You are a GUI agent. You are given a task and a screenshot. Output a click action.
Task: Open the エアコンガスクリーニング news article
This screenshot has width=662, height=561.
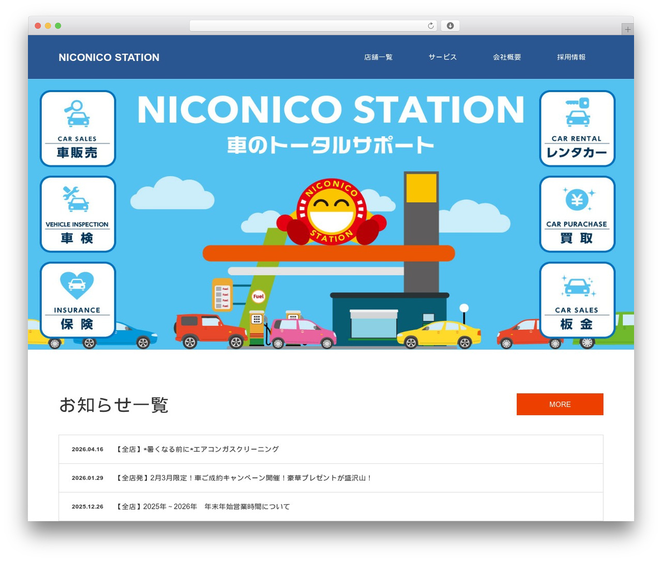(x=197, y=449)
